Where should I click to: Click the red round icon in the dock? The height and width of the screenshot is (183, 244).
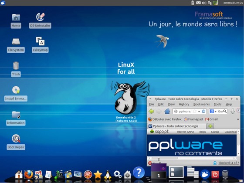88,175
